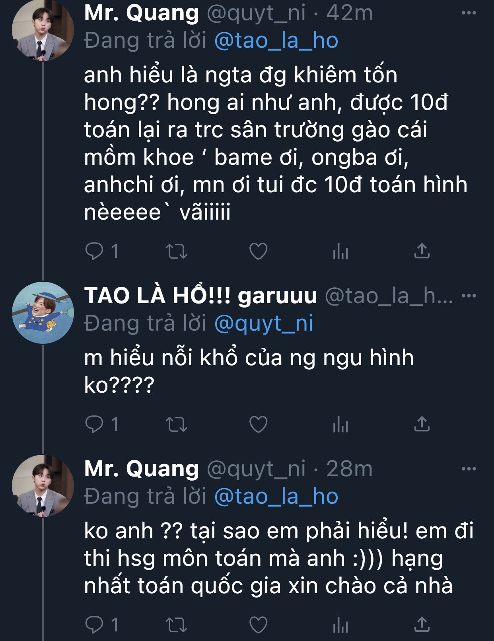Viewport: 494px width, 641px height.
Task: Open the TAO LÀ HỔ!!! garuuu profile name
Action: (x=200, y=296)
